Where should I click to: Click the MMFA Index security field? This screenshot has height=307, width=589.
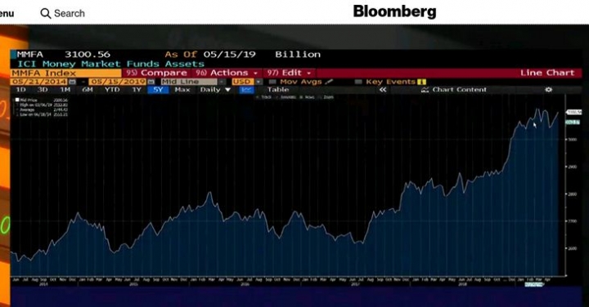coord(65,73)
